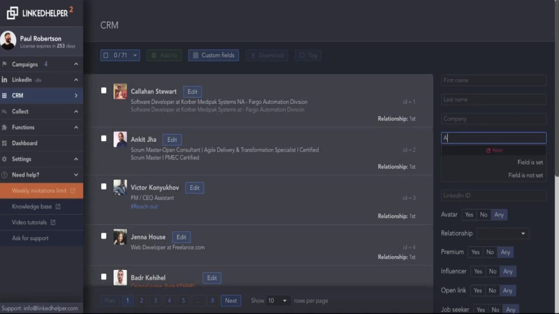Open Paul Robertson's profile avatar
Image resolution: width=559 pixels, height=314 pixels.
point(8,41)
